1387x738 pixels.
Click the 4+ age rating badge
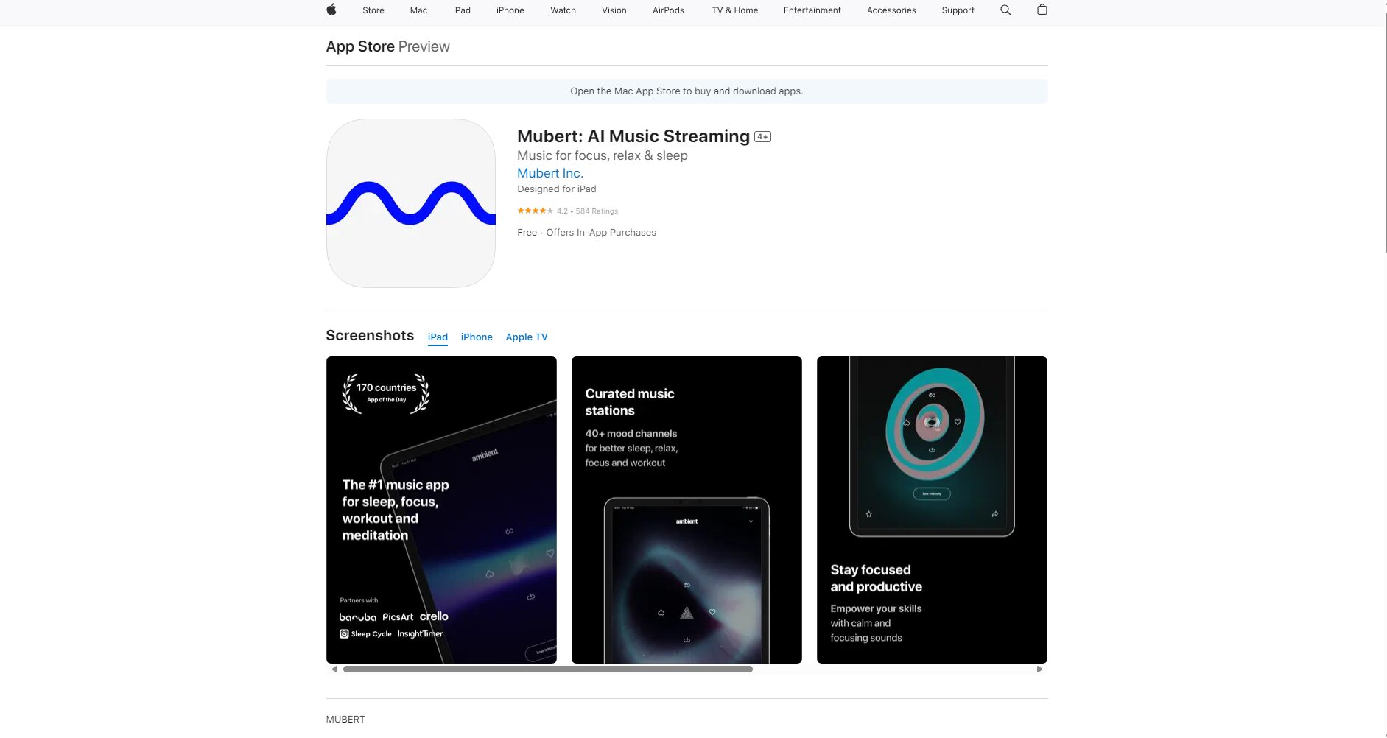762,136
